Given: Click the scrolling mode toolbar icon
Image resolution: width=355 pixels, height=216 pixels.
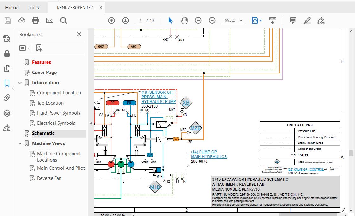Looking at the screenshot, I should [273, 21].
